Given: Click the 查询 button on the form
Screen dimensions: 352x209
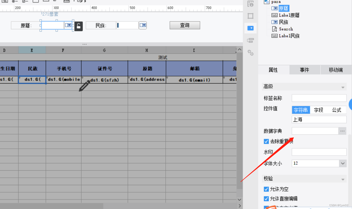Looking at the screenshot, I should [x=185, y=25].
